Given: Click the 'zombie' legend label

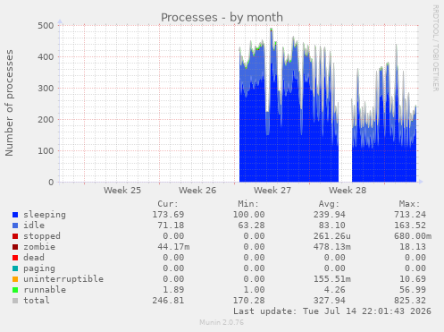Looking at the screenshot, I should [39, 247].
